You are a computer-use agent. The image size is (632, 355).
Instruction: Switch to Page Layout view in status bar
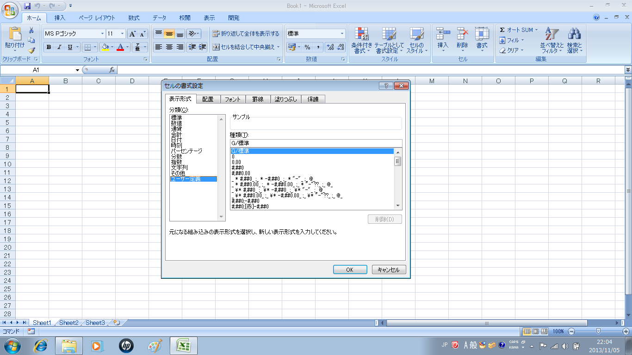coord(536,331)
